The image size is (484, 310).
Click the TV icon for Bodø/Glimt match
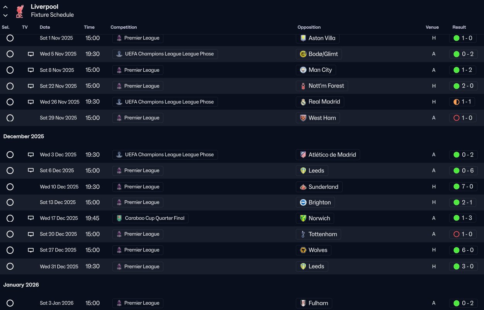pos(31,54)
